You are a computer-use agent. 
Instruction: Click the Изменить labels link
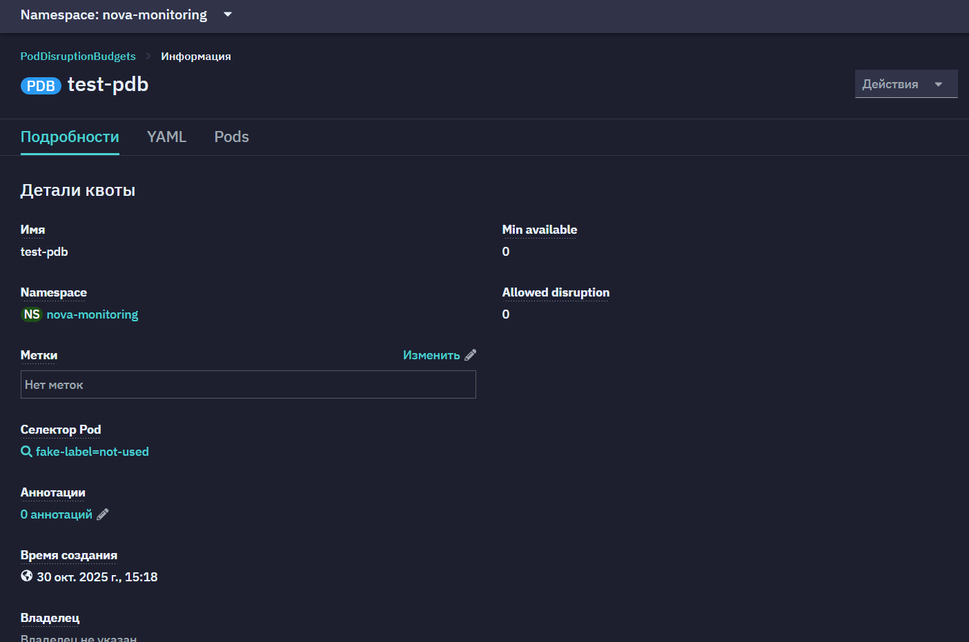431,355
